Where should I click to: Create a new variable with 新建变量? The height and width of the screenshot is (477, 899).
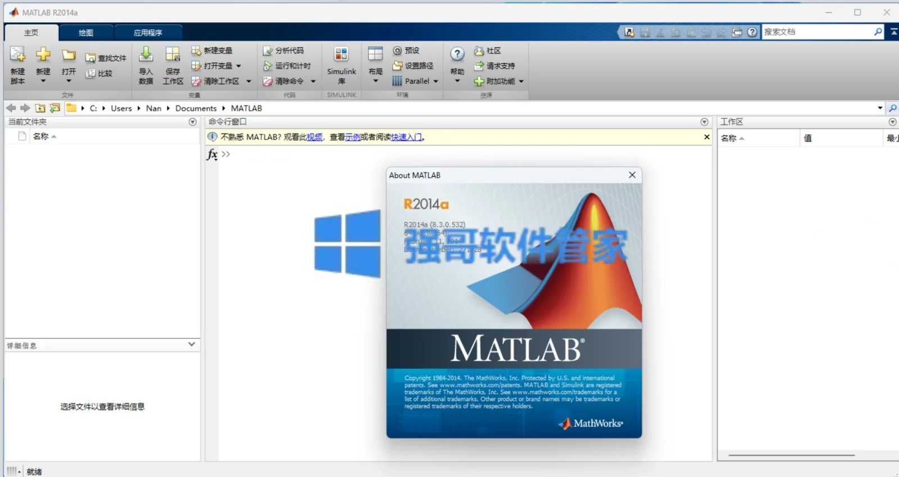(x=212, y=51)
